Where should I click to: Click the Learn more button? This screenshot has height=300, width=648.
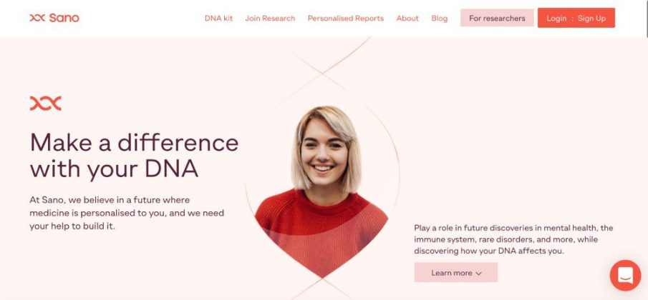coord(456,272)
